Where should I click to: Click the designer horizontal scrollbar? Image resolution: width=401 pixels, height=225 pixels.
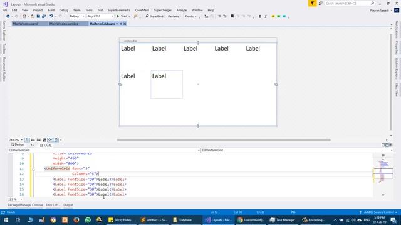coord(224,140)
